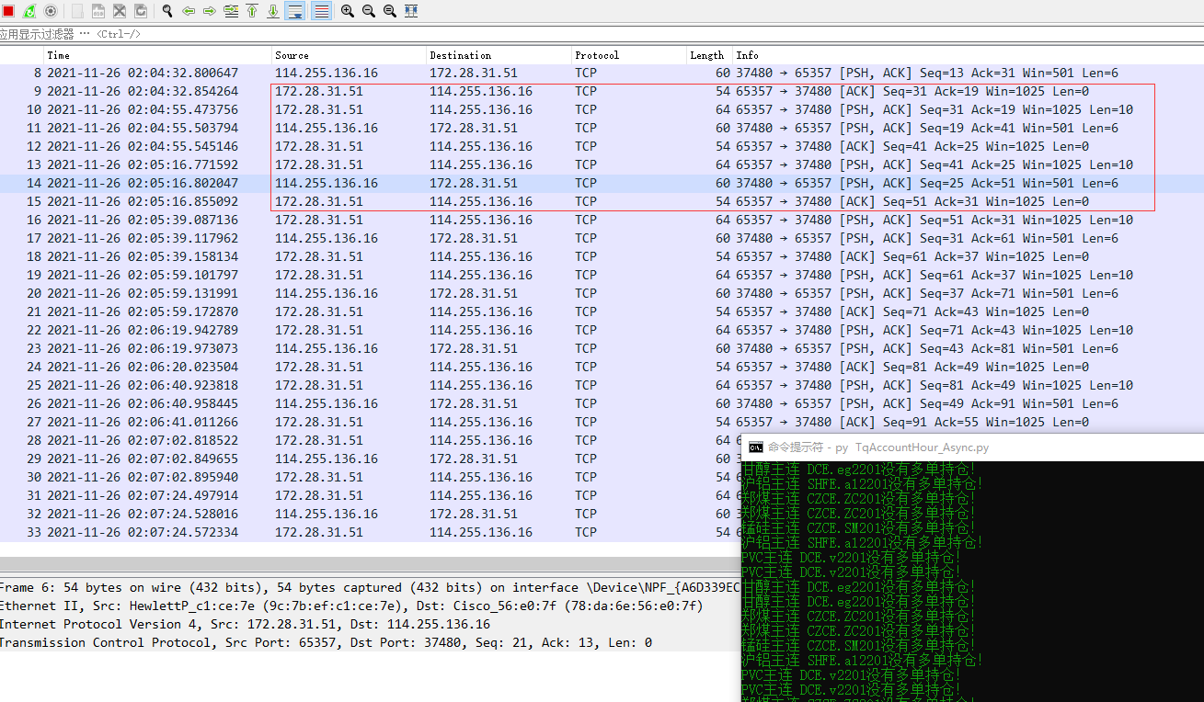
Task: Toggle packet list colorization rules
Action: (x=321, y=11)
